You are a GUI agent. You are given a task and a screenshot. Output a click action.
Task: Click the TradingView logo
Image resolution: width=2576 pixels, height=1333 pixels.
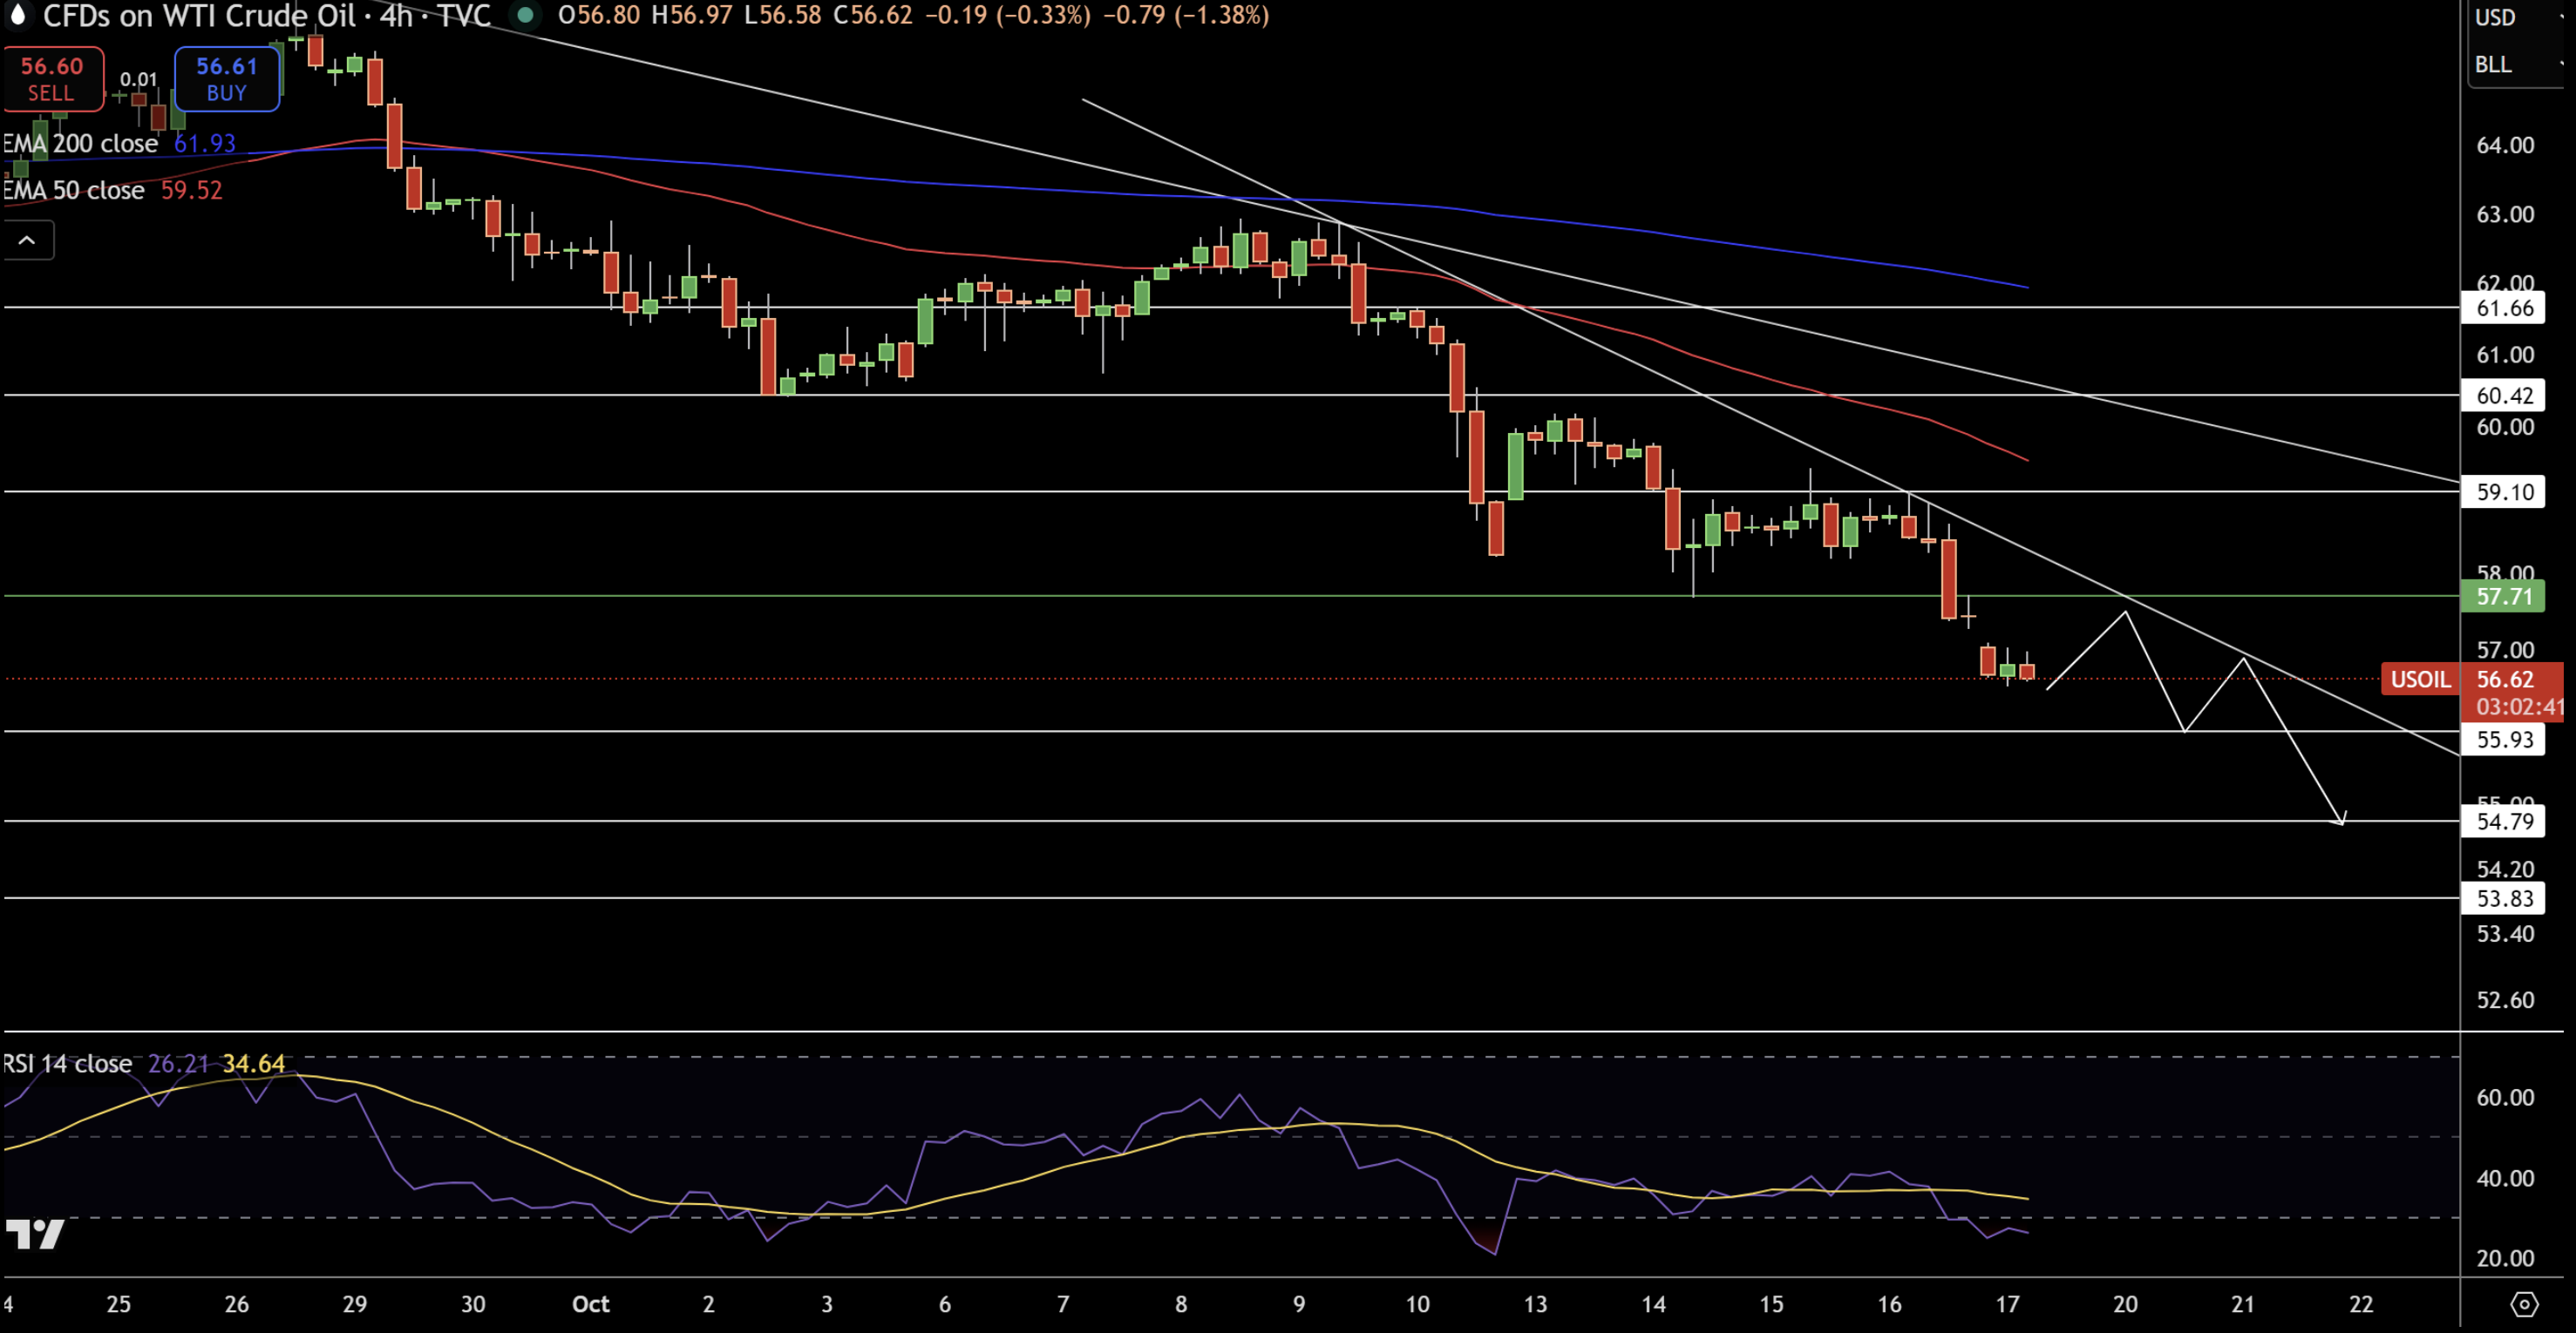[35, 1234]
